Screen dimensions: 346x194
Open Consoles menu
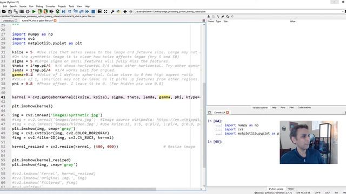pos(50,6)
